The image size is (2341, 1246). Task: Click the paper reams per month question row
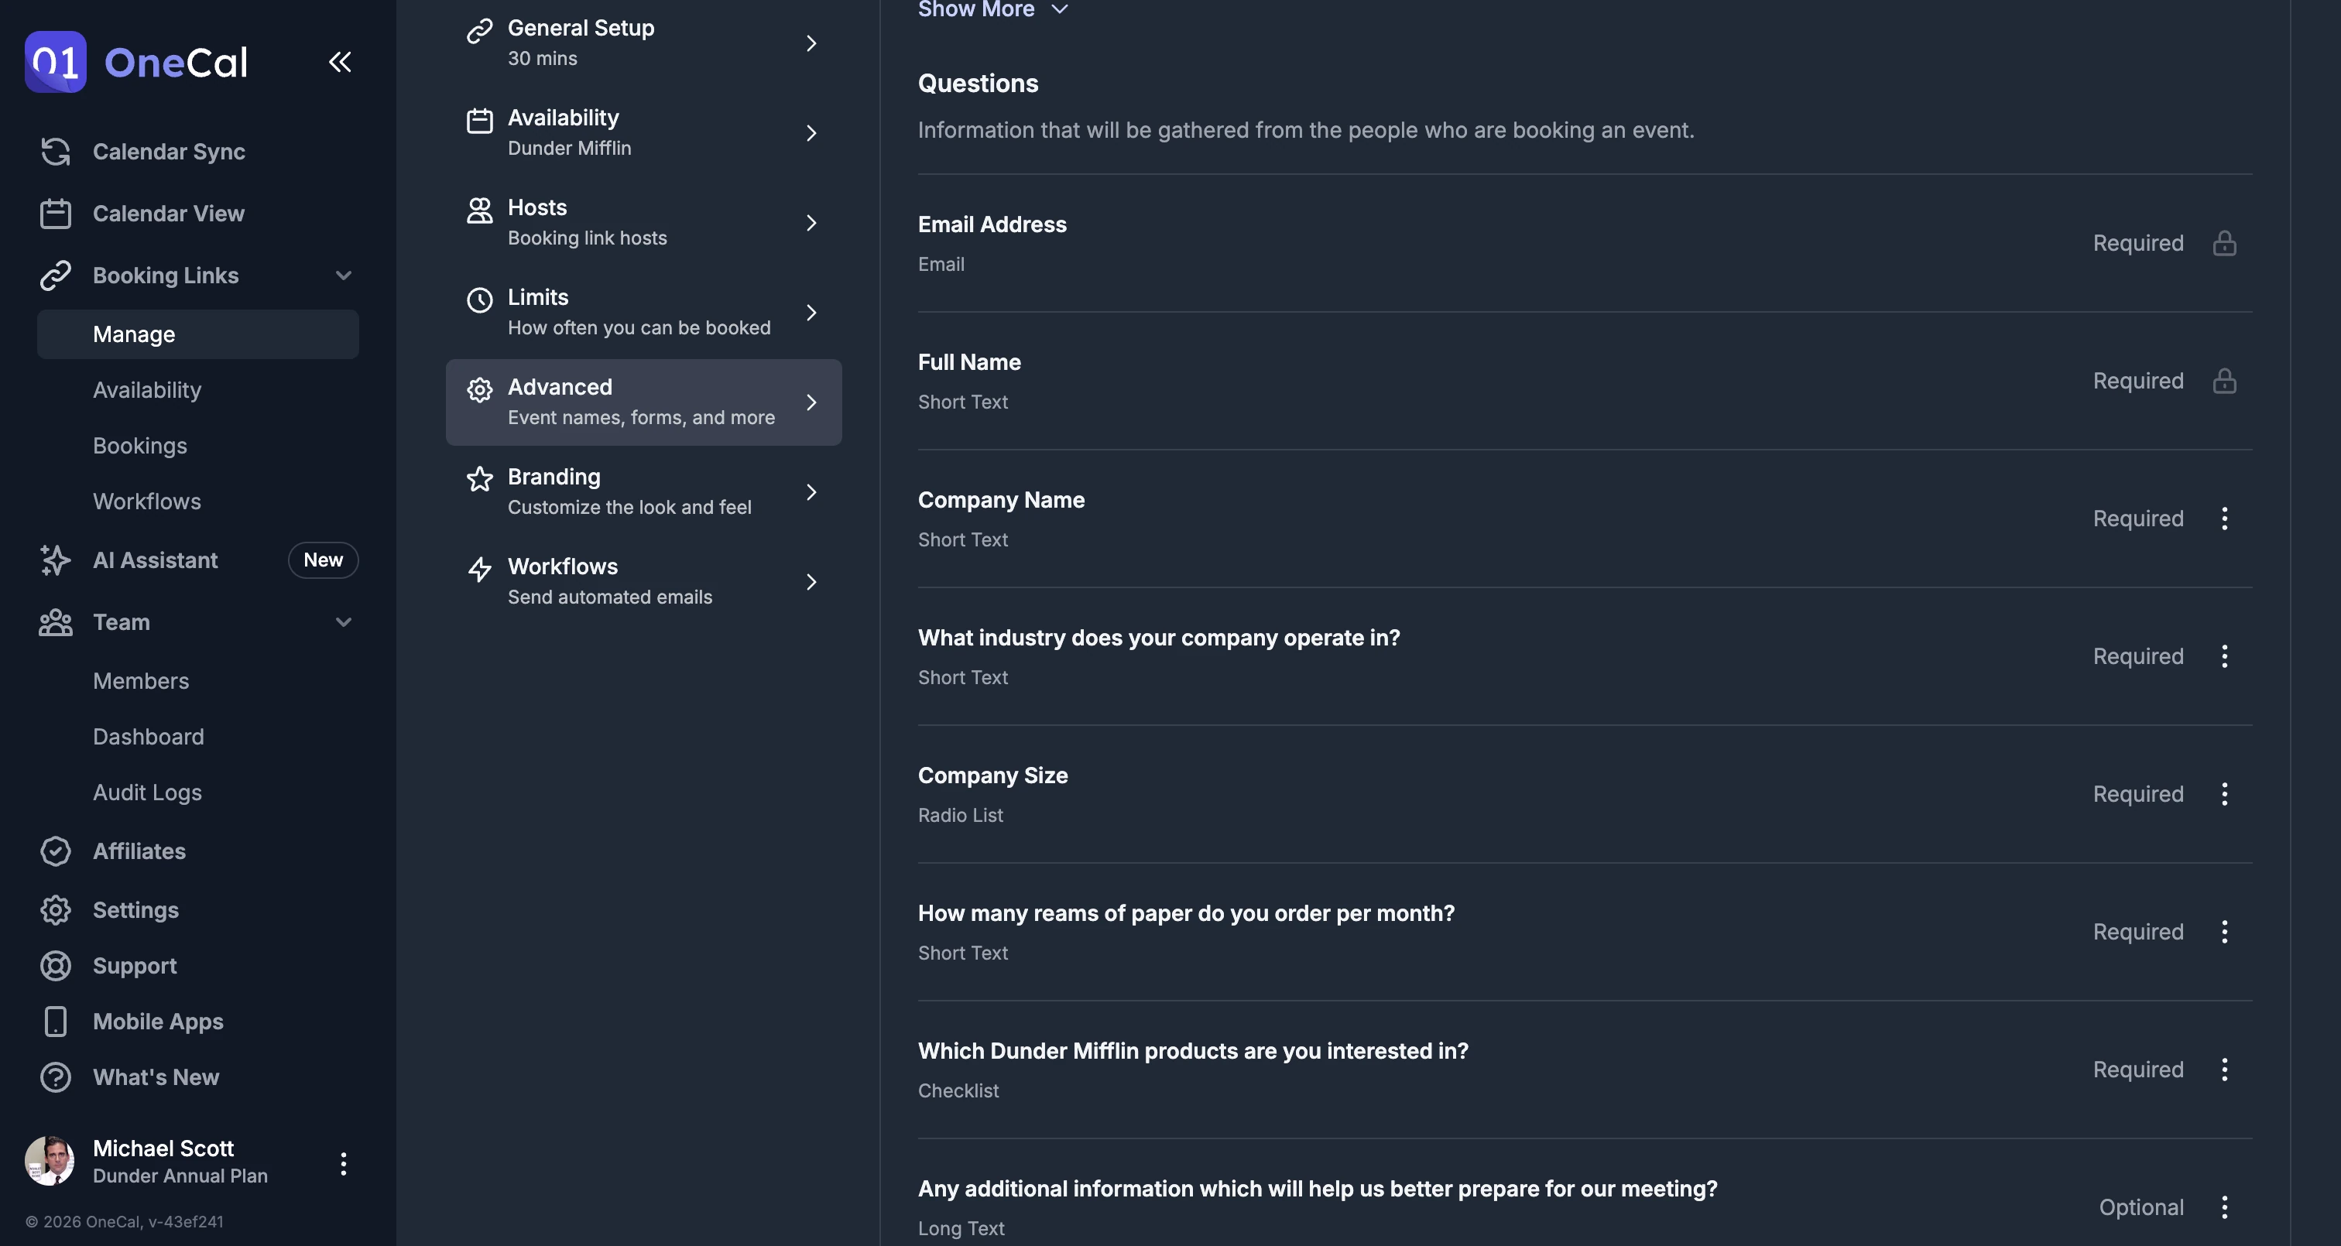[x=1585, y=933]
